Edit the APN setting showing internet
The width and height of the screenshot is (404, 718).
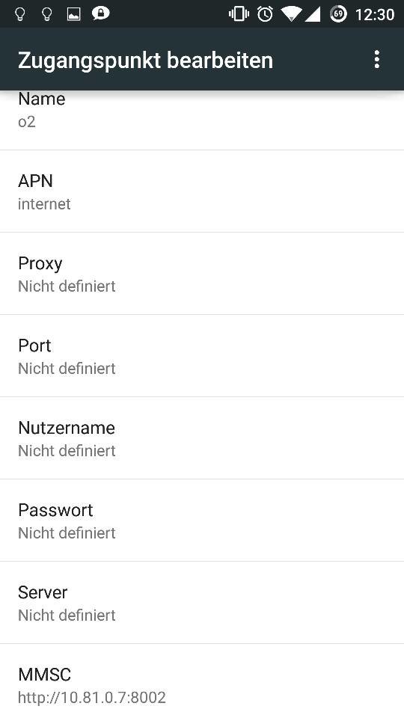pos(202,191)
